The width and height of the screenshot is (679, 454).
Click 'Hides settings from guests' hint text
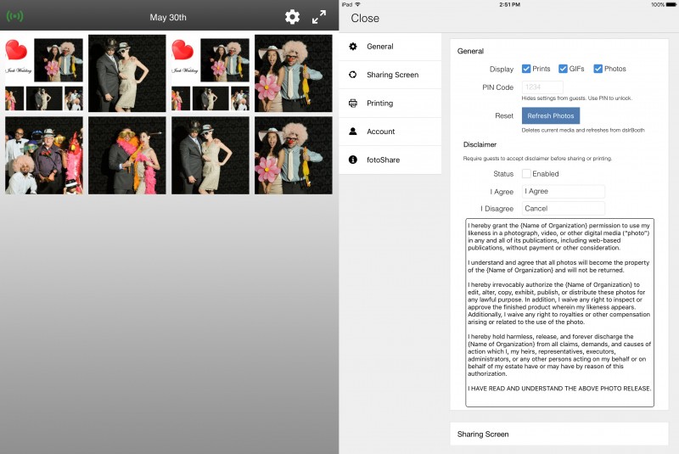[x=577, y=98]
